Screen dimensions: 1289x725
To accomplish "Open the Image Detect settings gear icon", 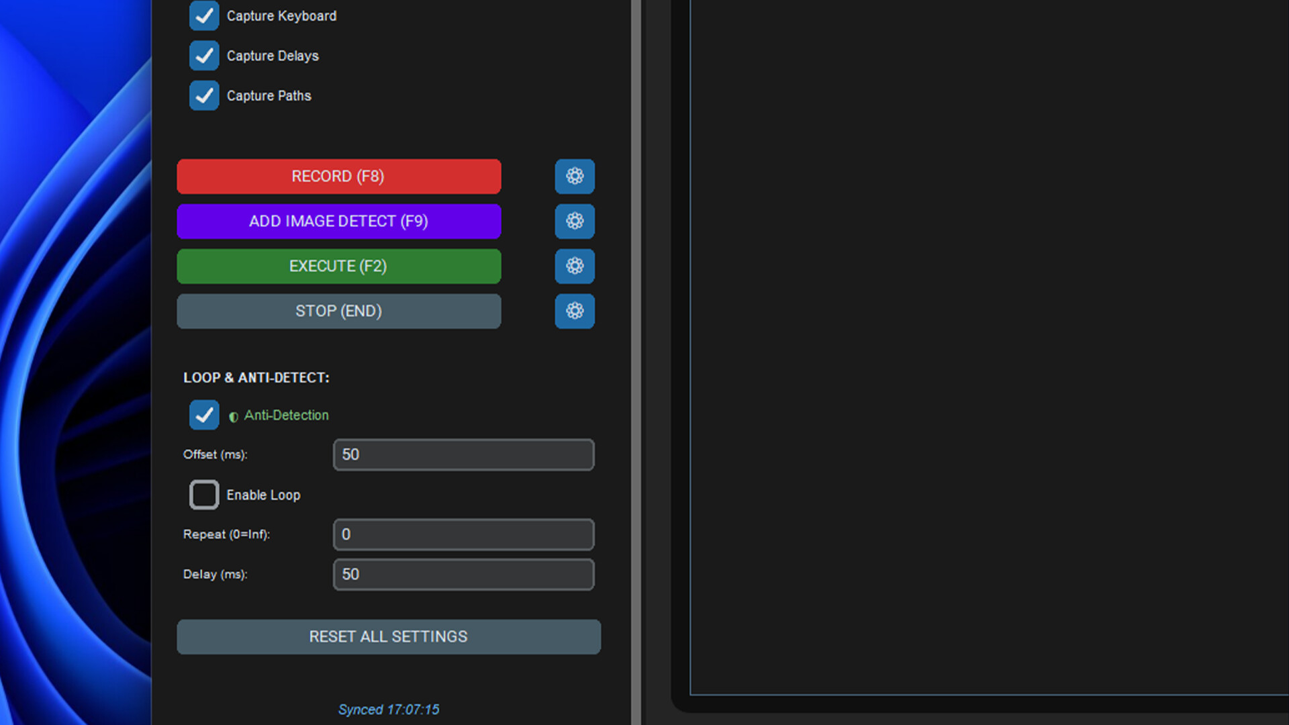I will [x=575, y=222].
